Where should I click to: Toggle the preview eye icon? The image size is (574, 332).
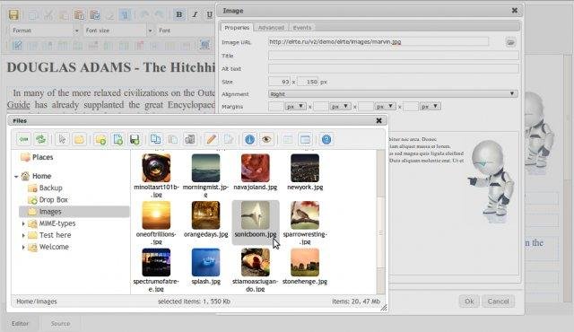pyautogui.click(x=266, y=139)
